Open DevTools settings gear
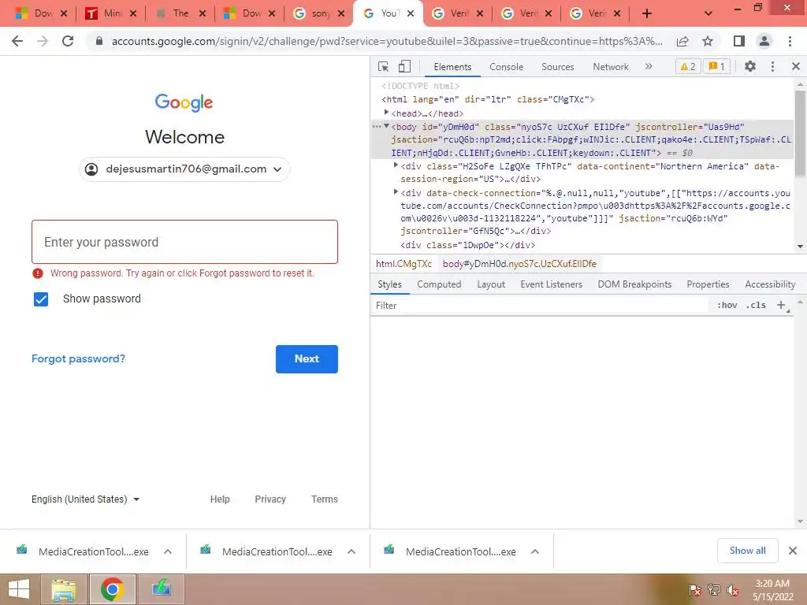The height and width of the screenshot is (605, 807). tap(750, 66)
